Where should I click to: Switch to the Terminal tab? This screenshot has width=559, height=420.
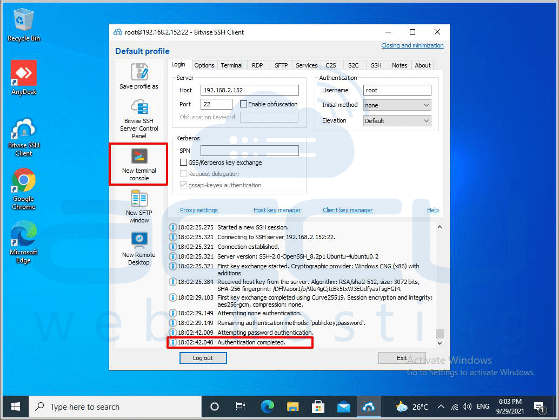point(231,65)
